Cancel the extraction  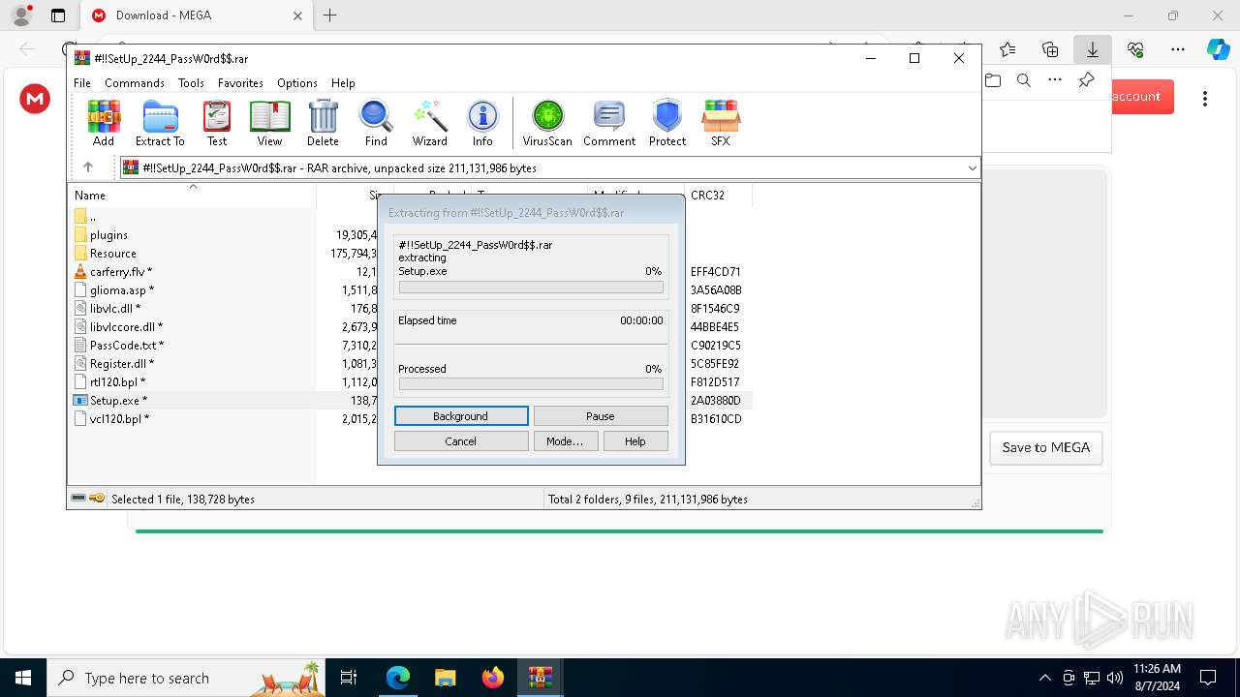pyautogui.click(x=461, y=441)
